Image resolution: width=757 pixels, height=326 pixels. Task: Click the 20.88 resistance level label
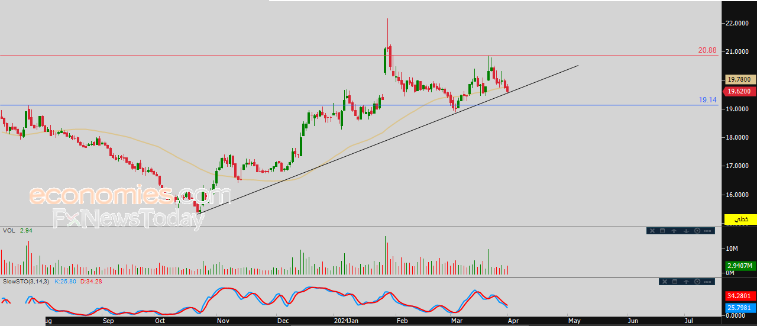pyautogui.click(x=707, y=50)
